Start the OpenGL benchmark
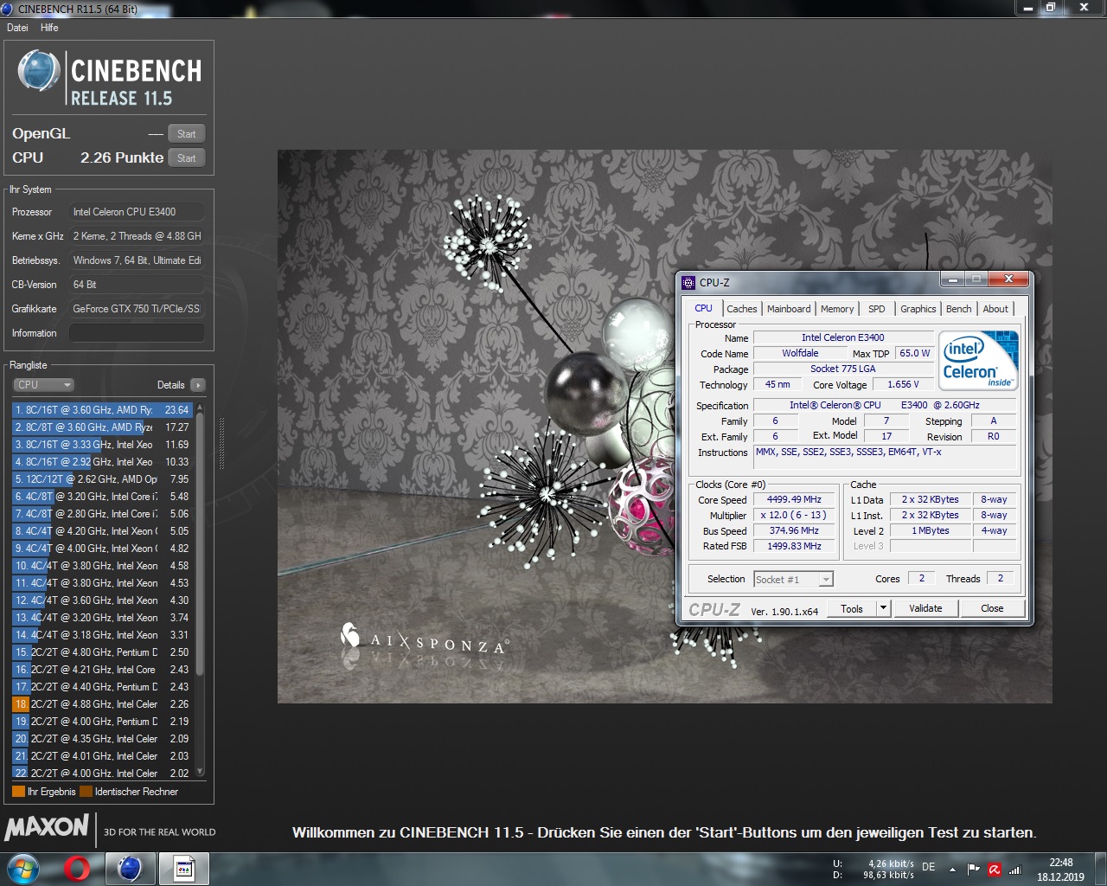Screen dimensions: 1107x886 (x=186, y=133)
